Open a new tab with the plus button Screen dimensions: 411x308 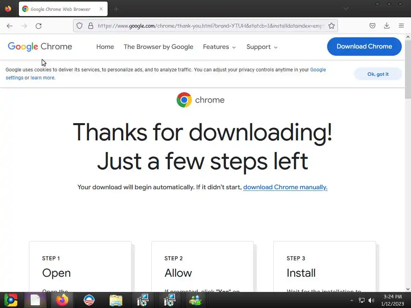[x=116, y=9]
